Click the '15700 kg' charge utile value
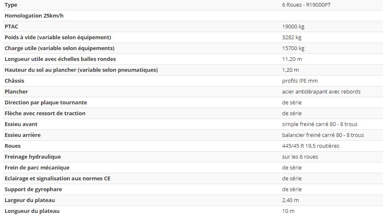Screen dimensions: 383x220 [x=293, y=48]
